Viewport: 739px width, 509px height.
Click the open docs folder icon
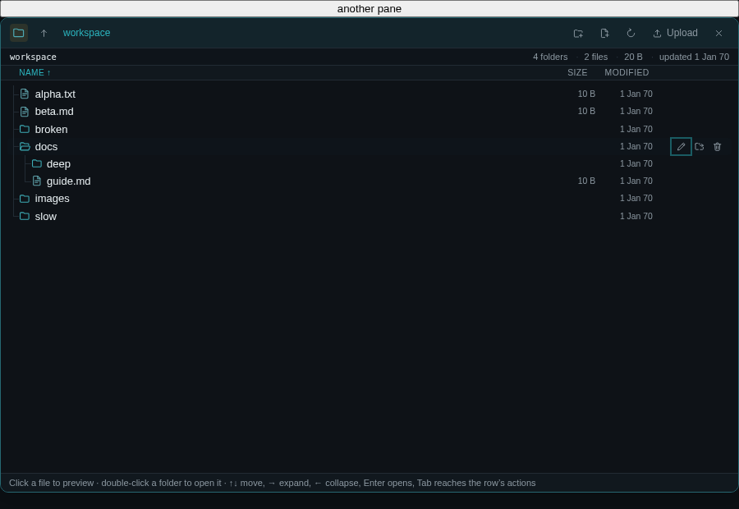pyautogui.click(x=25, y=147)
